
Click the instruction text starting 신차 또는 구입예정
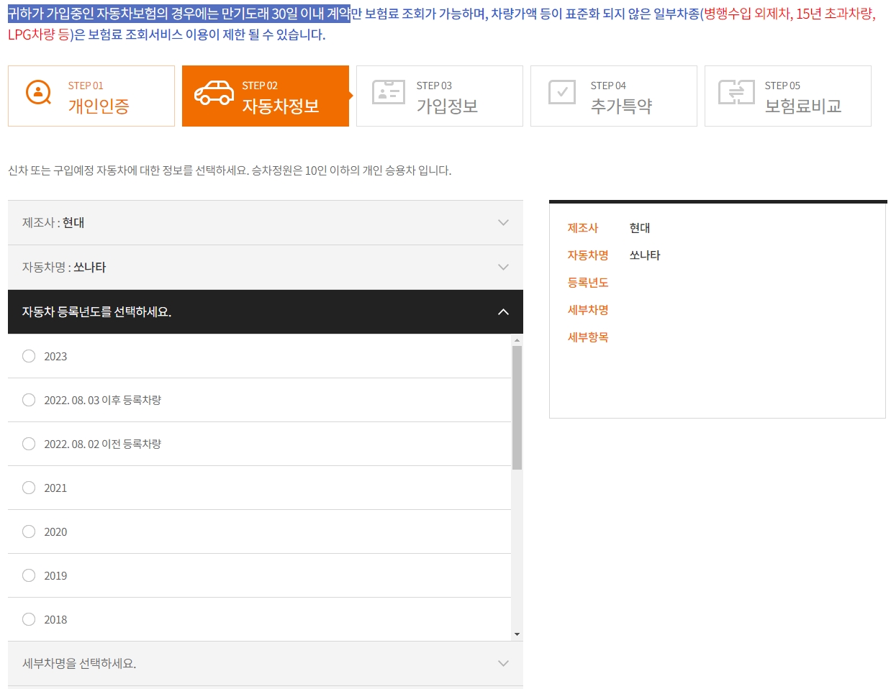(230, 170)
